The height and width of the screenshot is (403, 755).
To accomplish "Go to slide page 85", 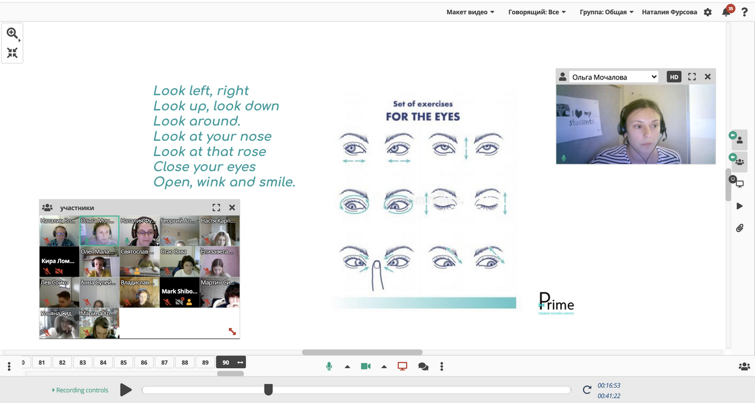I will 123,362.
